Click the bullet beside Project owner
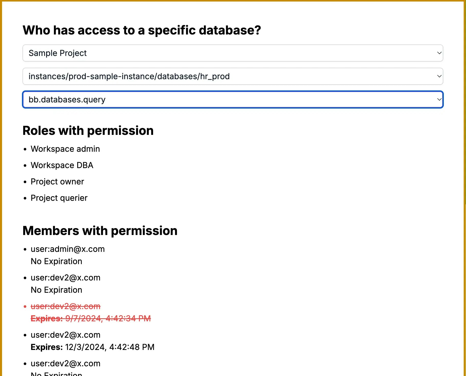466x376 pixels. 25,182
